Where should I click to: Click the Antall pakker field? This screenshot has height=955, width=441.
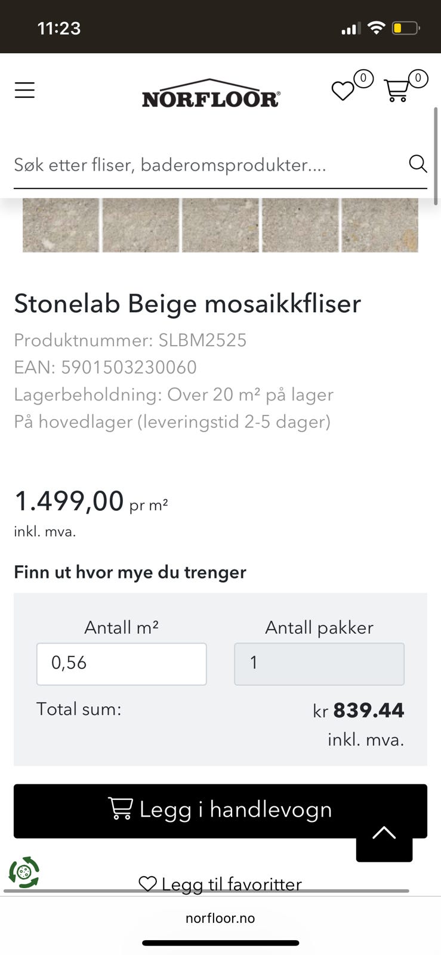(319, 664)
